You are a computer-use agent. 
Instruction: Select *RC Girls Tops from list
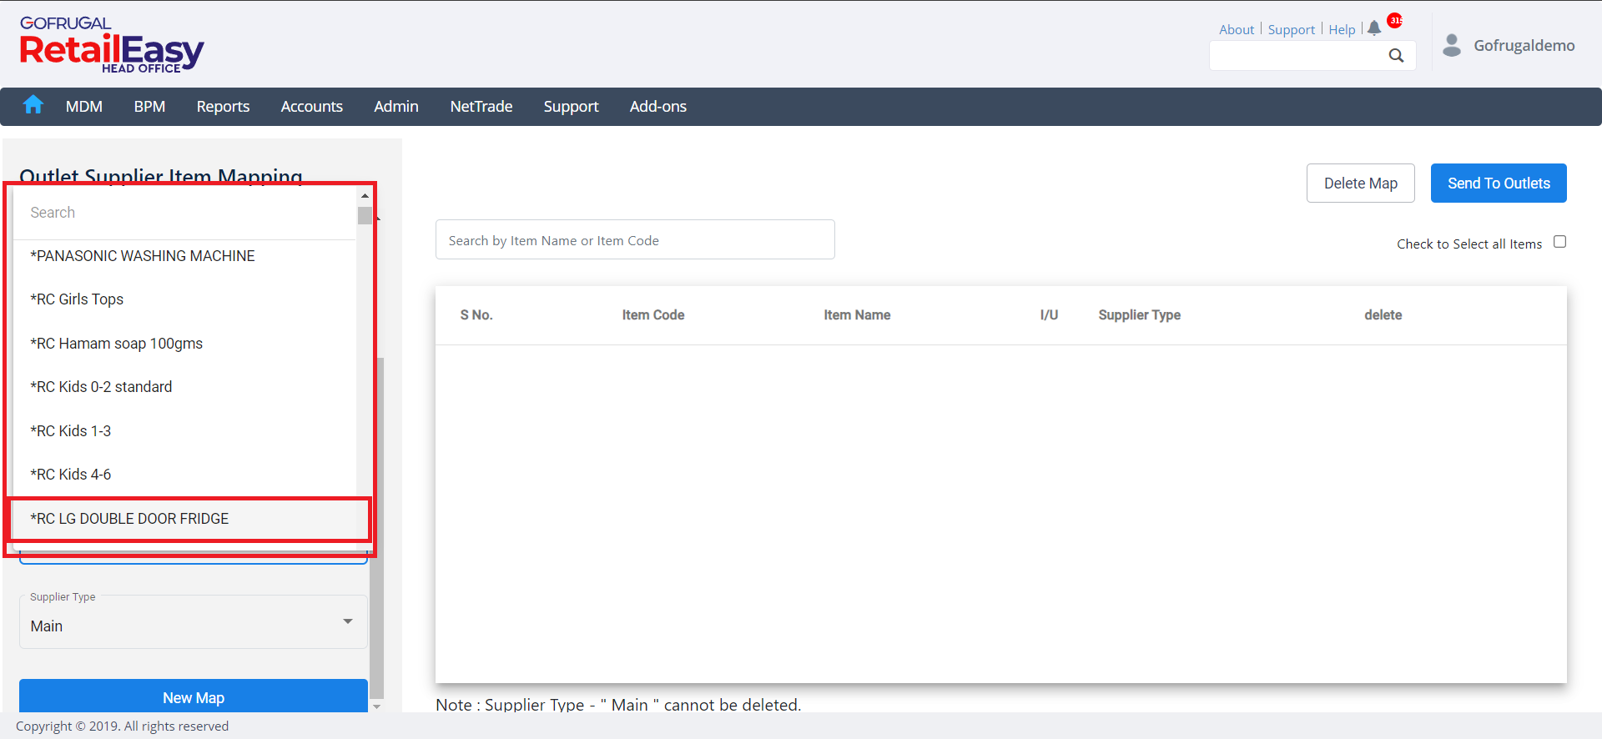[185, 299]
